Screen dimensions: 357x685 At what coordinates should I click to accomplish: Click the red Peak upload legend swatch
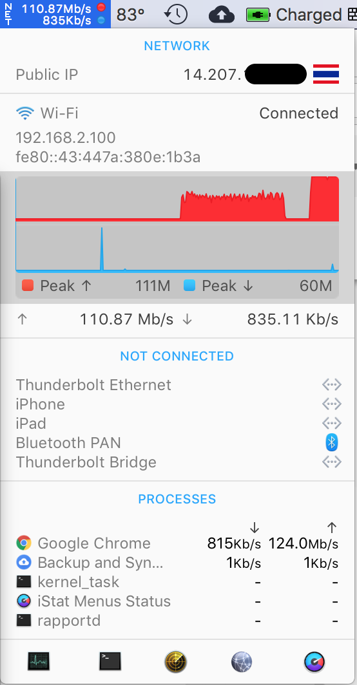(28, 286)
